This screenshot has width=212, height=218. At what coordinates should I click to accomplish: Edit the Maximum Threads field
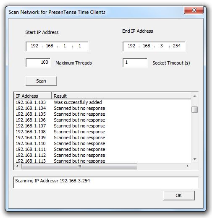click(38, 62)
